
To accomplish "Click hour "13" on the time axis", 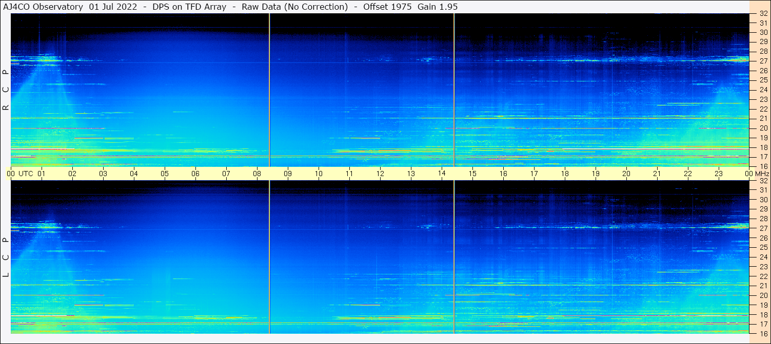I will [411, 174].
